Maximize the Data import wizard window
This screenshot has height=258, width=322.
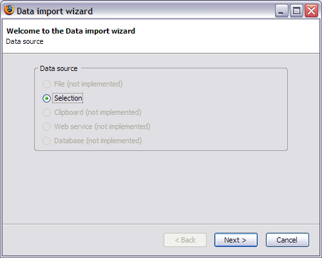[x=296, y=10]
